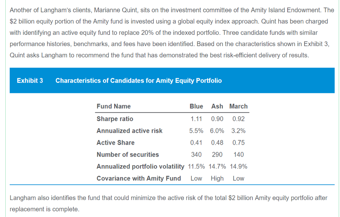The height and width of the screenshot is (217, 340).
Task: Click the exhibit title 'Characteristics of Candidates for Amity Equity Portfolio'
Action: pyautogui.click(x=138, y=81)
